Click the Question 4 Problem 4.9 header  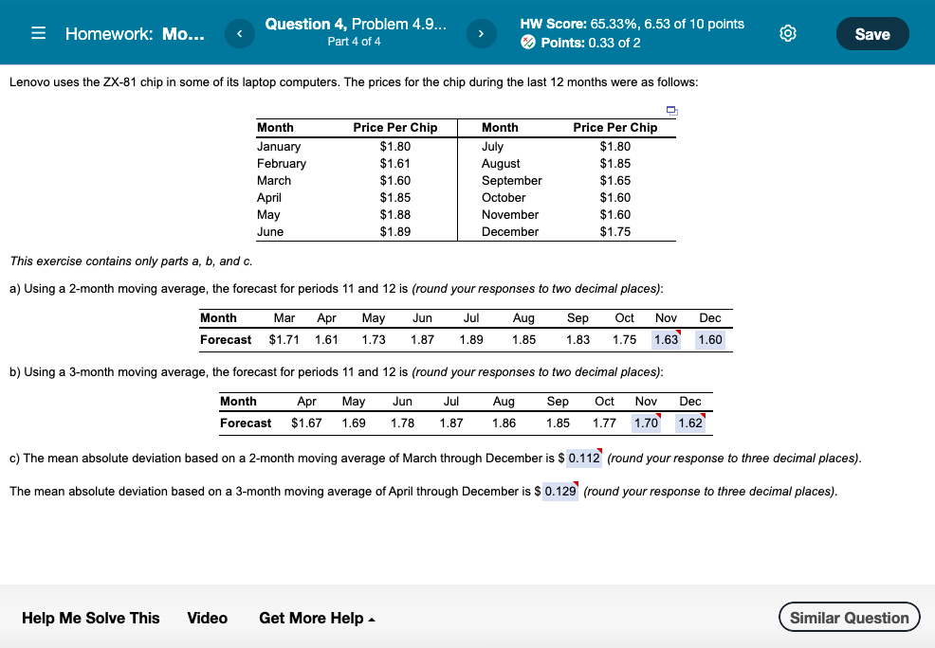(354, 24)
